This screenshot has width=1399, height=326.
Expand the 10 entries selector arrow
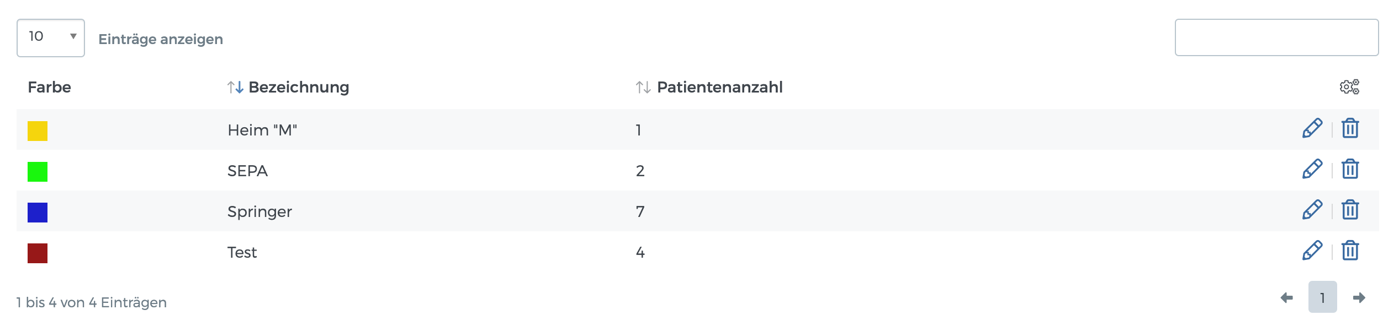pos(73,37)
